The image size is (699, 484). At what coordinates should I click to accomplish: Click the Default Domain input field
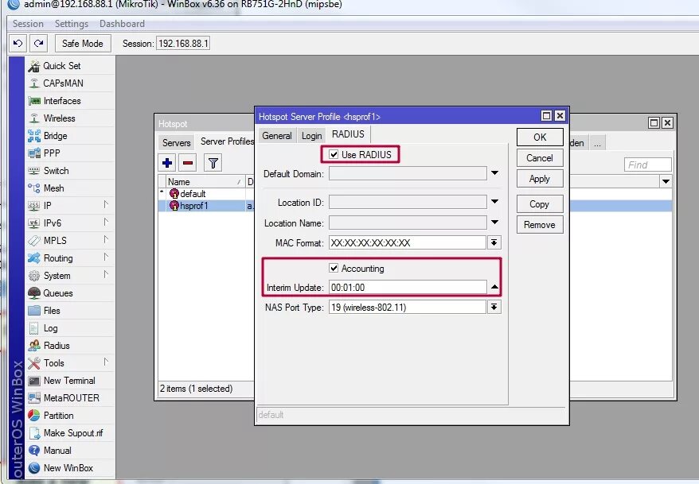(408, 173)
